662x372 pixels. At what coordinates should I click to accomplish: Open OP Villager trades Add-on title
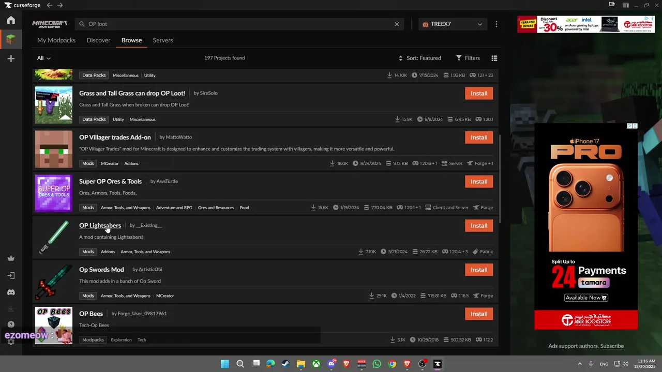pos(115,137)
